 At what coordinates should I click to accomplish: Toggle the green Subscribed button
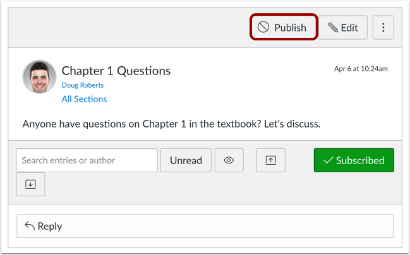(x=354, y=160)
